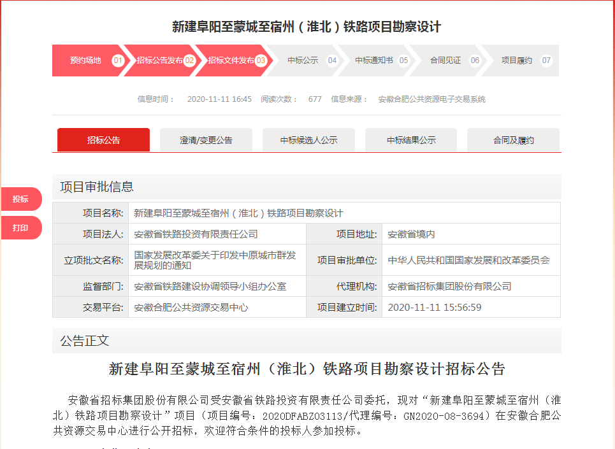Click the 项目法人 label cell
This screenshot has width=615, height=449.
pyautogui.click(x=90, y=234)
